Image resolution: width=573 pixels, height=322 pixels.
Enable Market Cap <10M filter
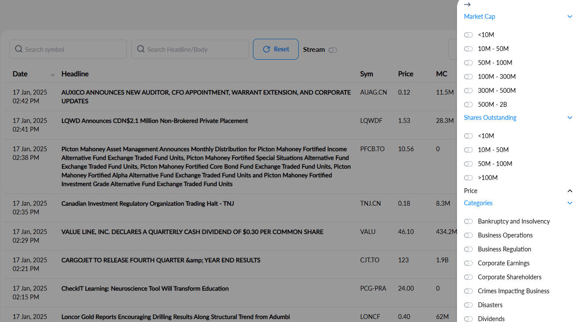(x=468, y=35)
